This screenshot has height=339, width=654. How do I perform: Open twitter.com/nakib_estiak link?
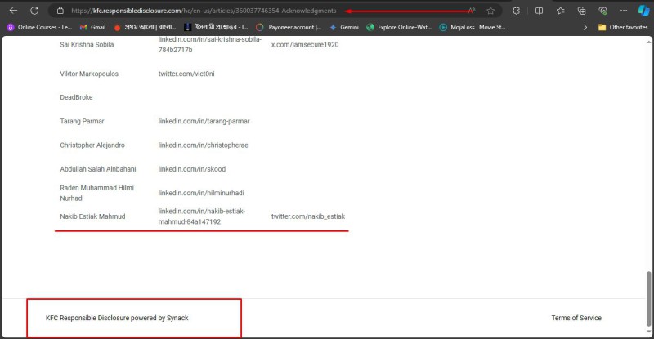pyautogui.click(x=307, y=216)
